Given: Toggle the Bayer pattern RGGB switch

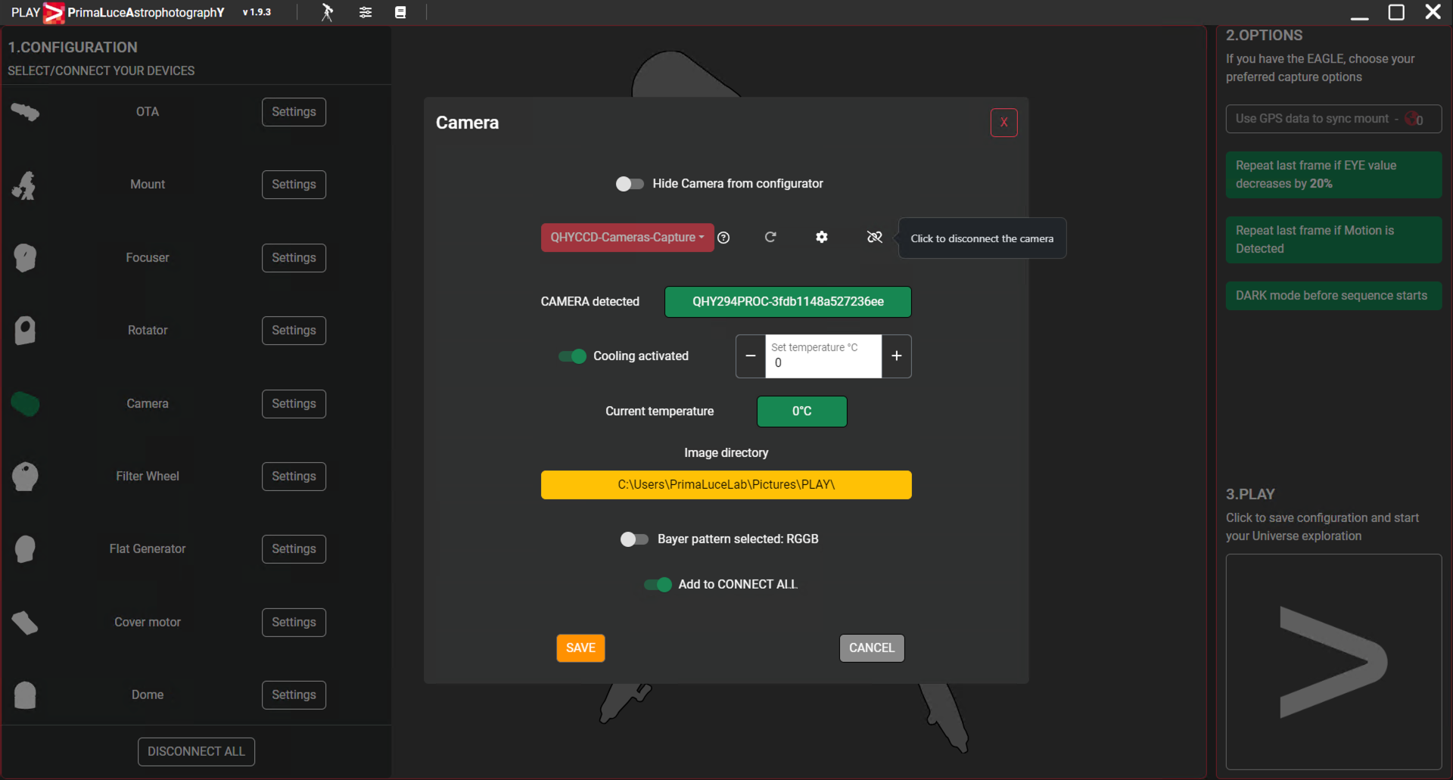Looking at the screenshot, I should click(634, 539).
